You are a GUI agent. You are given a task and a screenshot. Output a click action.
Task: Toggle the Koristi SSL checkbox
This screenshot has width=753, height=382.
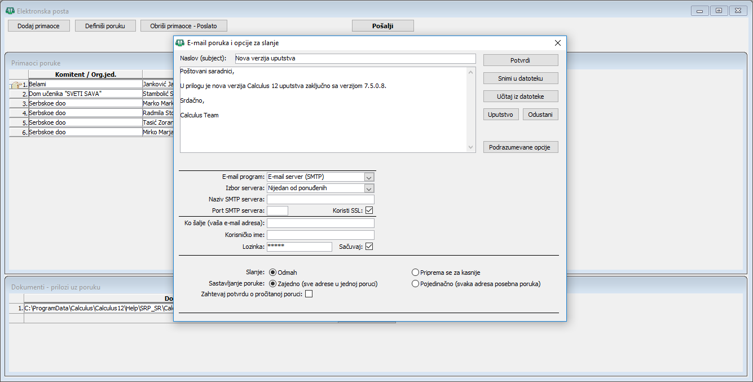point(369,210)
